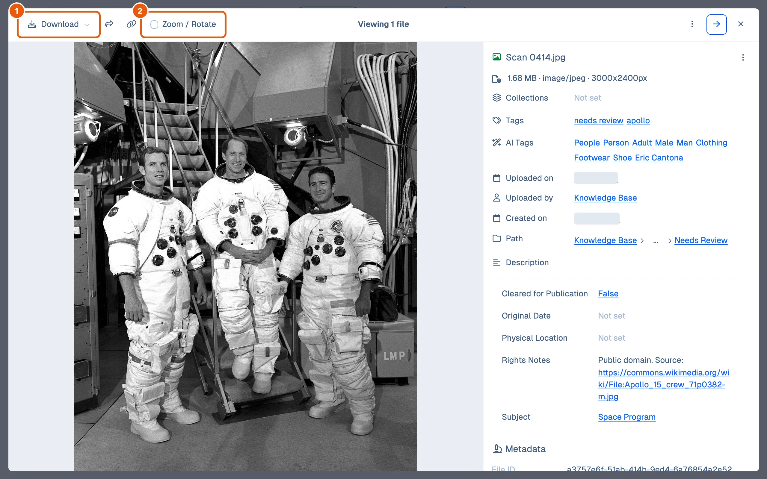Screen dimensions: 767x479
Task: Open the Needs Review folder link
Action: point(700,240)
